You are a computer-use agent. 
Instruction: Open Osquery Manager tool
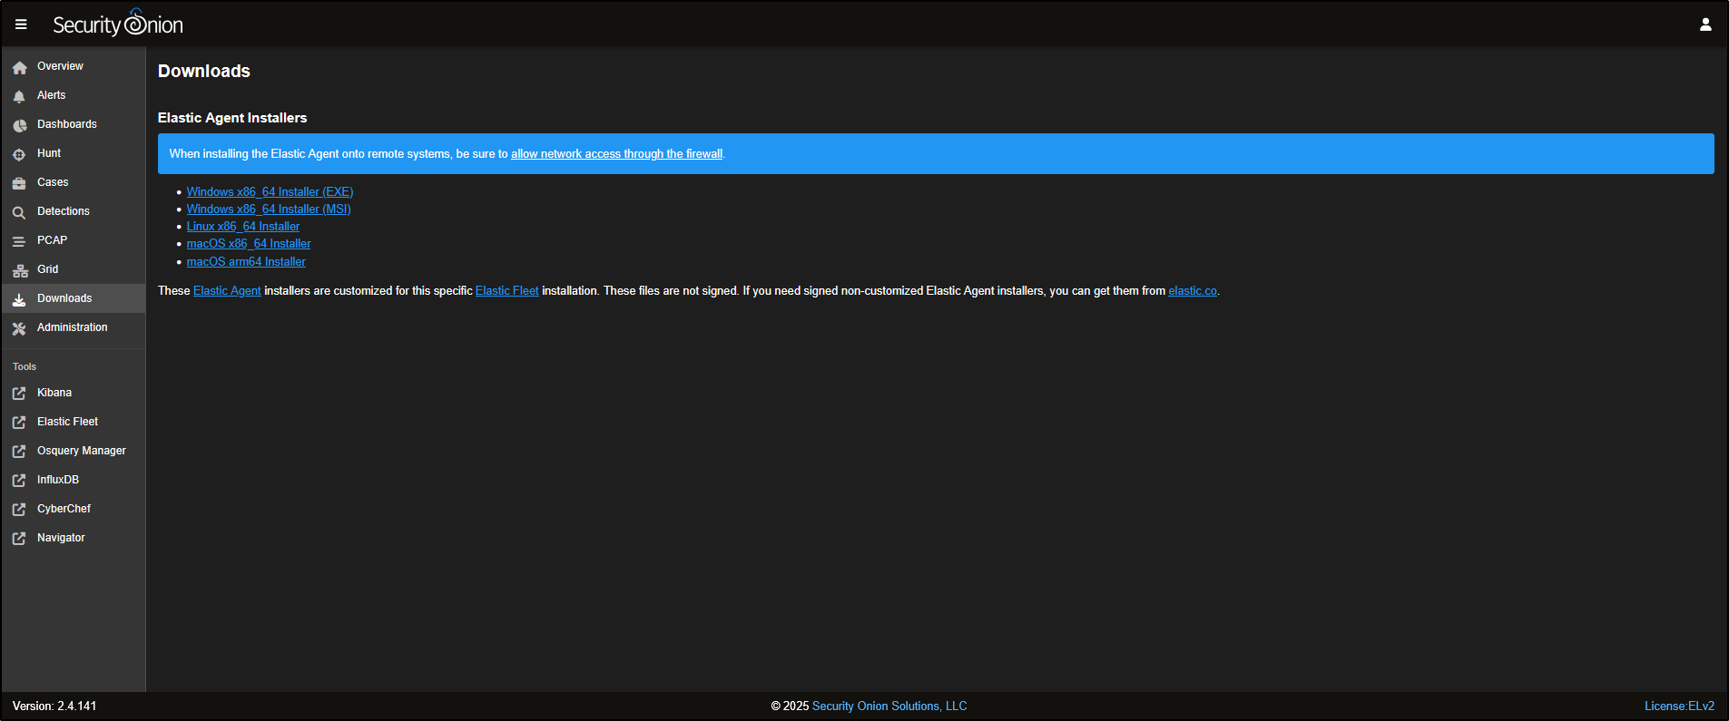[81, 451]
